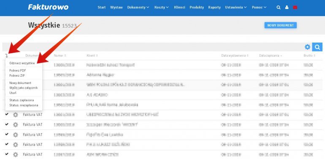Click the blue search button above the table
Screen dimensions: 325x159
[x=317, y=47]
